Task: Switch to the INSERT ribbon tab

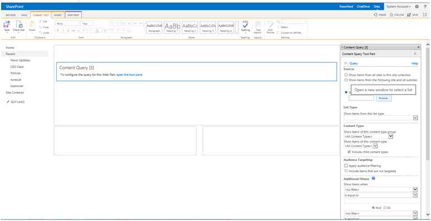Action: [58, 15]
